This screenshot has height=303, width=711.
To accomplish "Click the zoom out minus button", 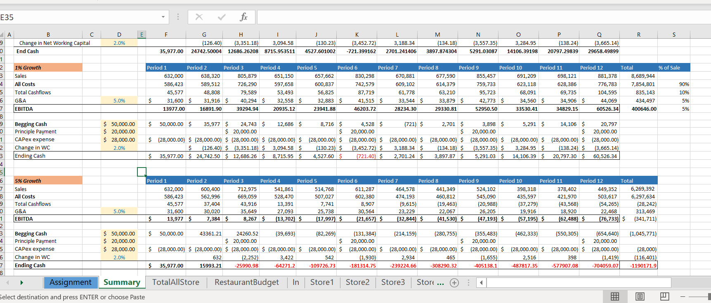I will point(683,296).
